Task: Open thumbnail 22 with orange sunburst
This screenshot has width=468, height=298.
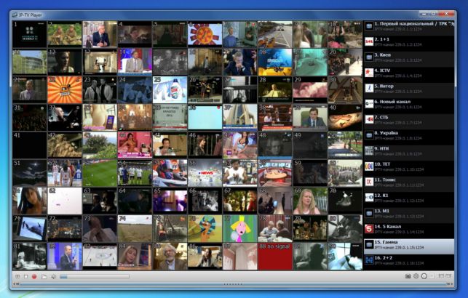Action: coord(65,89)
